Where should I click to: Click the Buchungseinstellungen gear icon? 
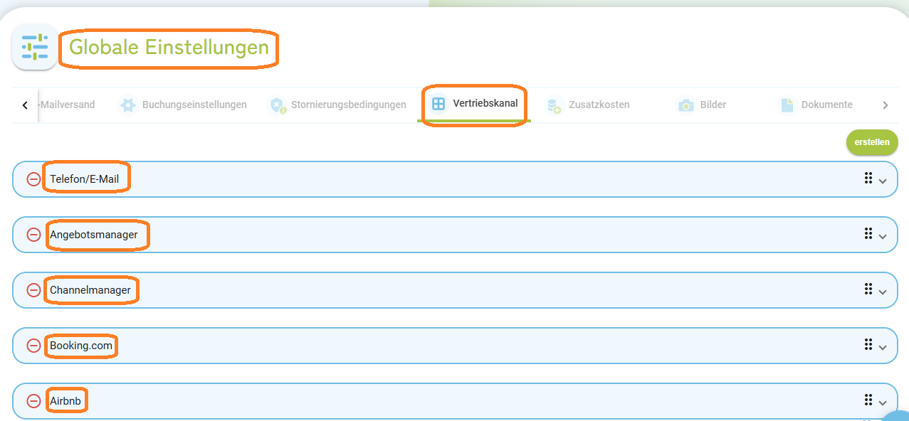[128, 105]
